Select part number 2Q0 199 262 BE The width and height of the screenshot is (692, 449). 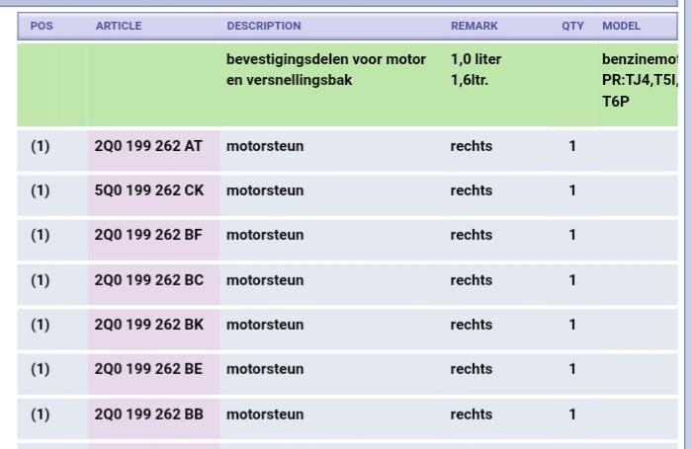coord(148,369)
